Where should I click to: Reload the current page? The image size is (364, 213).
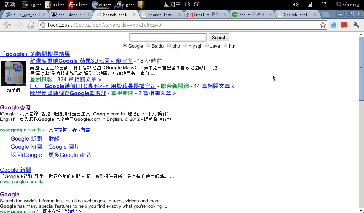click(x=31, y=25)
